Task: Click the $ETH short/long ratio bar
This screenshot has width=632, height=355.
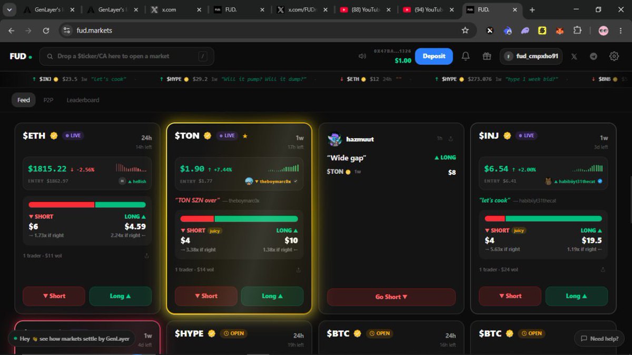Action: [x=87, y=205]
